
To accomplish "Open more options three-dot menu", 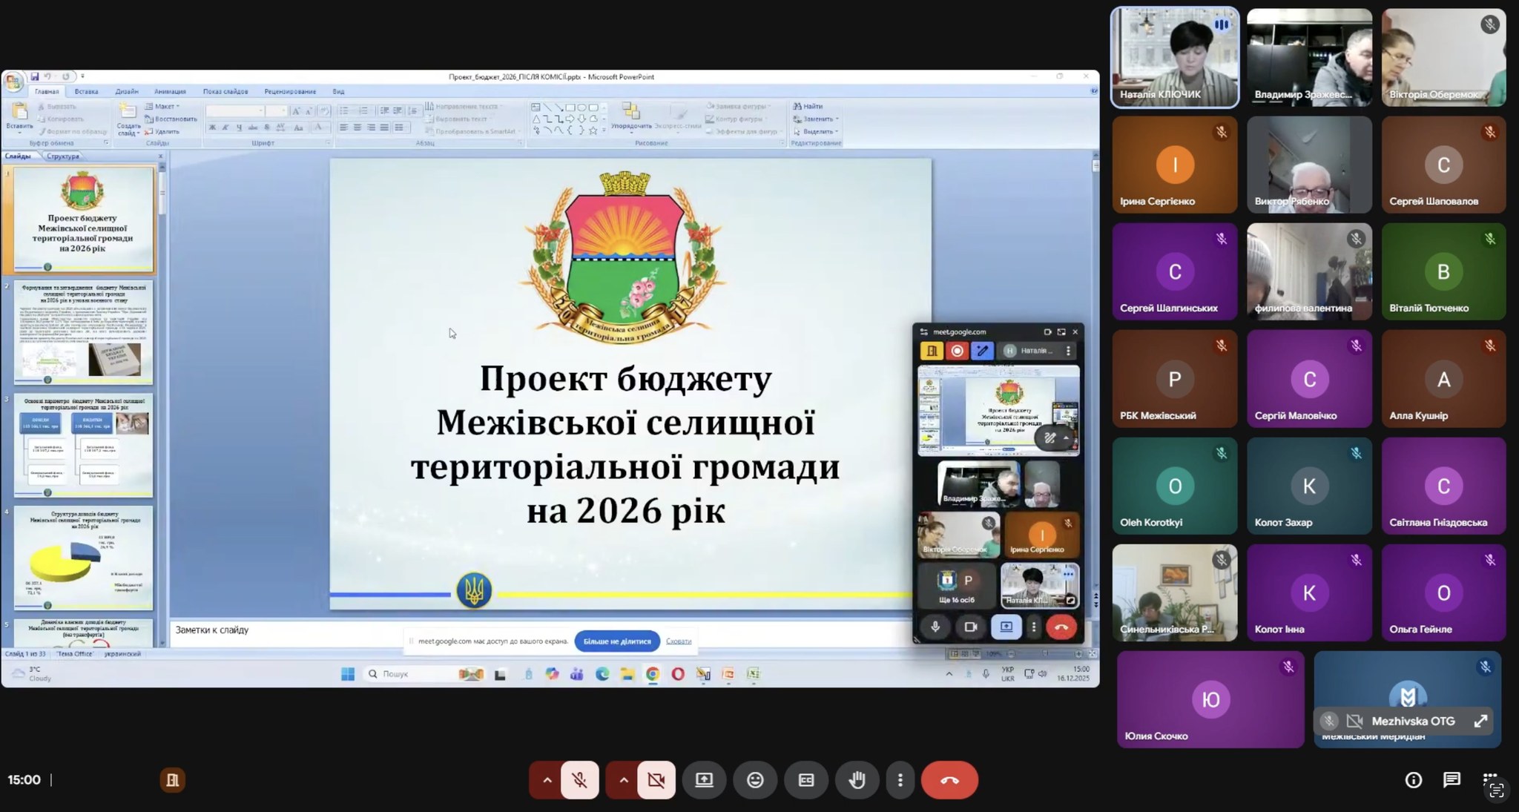I will coord(900,780).
